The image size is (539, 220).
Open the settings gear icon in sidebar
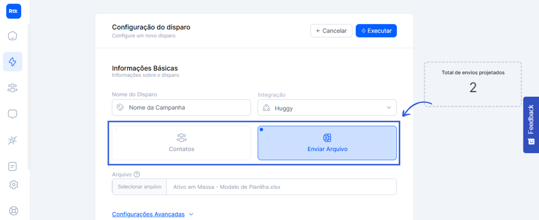[x=14, y=185]
